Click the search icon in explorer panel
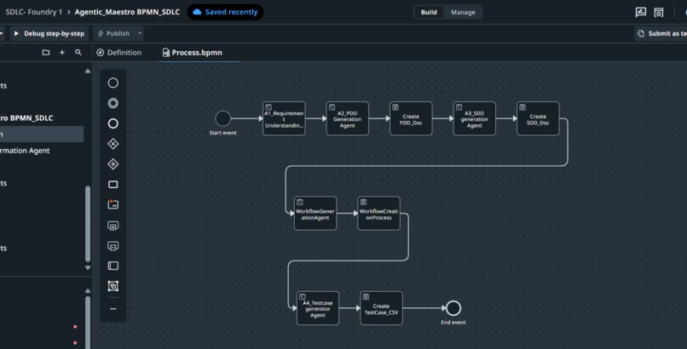This screenshot has height=349, width=687. pyautogui.click(x=78, y=53)
